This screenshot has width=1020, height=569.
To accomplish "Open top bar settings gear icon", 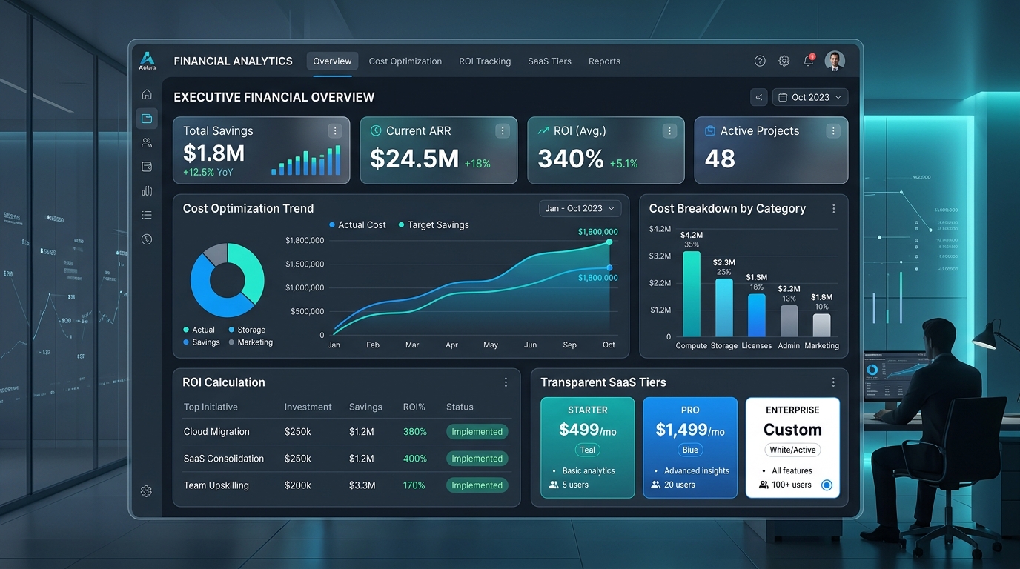I will tap(784, 61).
